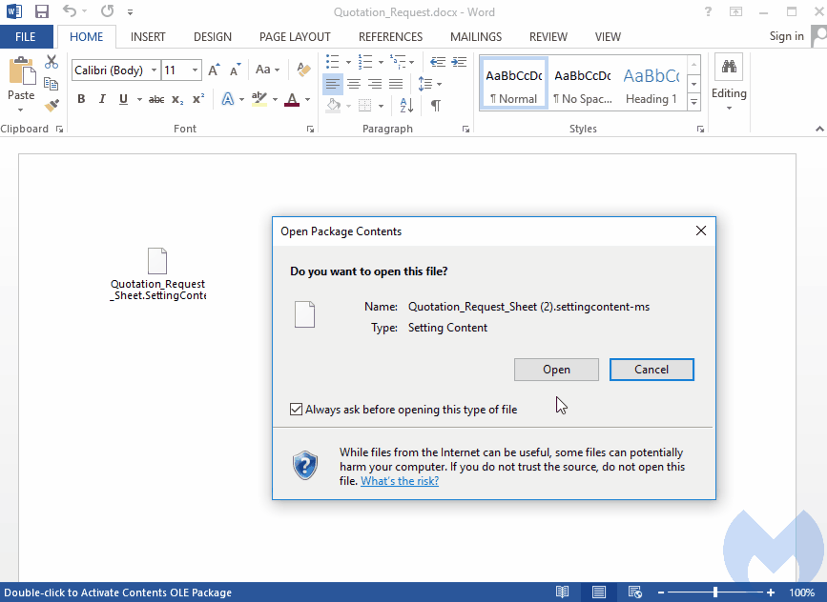Center align the paragraph
This screenshot has width=827, height=602.
tap(353, 84)
